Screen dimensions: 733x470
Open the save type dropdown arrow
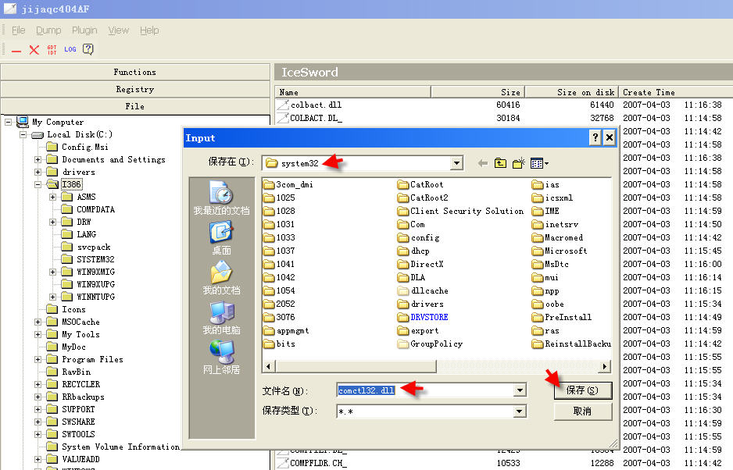(520, 411)
